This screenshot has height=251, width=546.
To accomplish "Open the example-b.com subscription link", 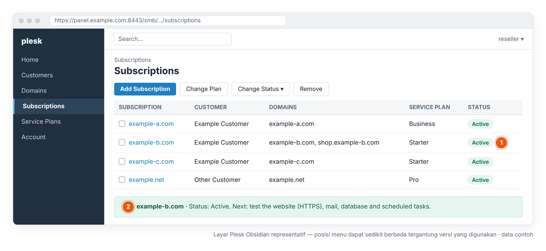I will tap(151, 143).
